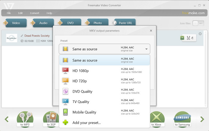Pick the TV Quality preset
Image resolution: width=209 pixels, height=131 pixels.
coord(105,102)
